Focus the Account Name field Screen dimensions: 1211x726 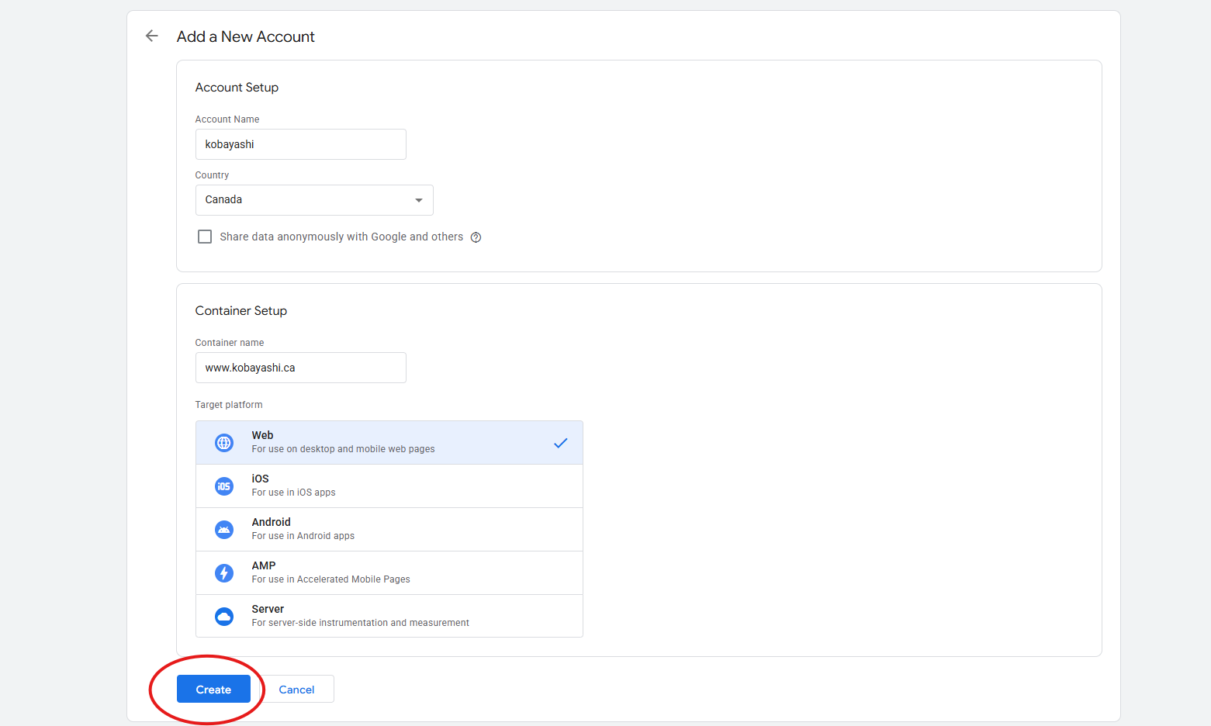tap(300, 144)
